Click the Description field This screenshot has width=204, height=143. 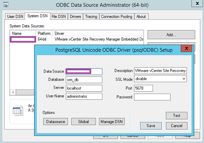coord(160,71)
